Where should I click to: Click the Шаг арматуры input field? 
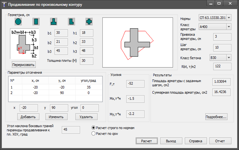pos(222,48)
